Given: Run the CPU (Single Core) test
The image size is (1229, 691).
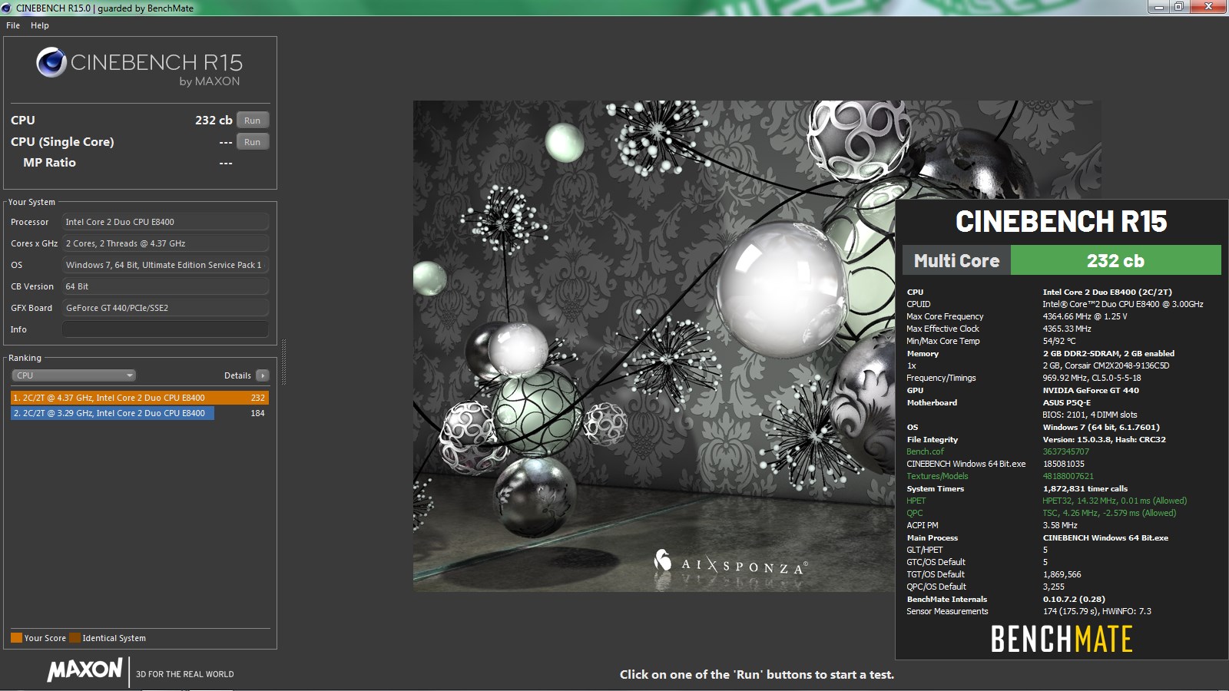Looking at the screenshot, I should [253, 142].
